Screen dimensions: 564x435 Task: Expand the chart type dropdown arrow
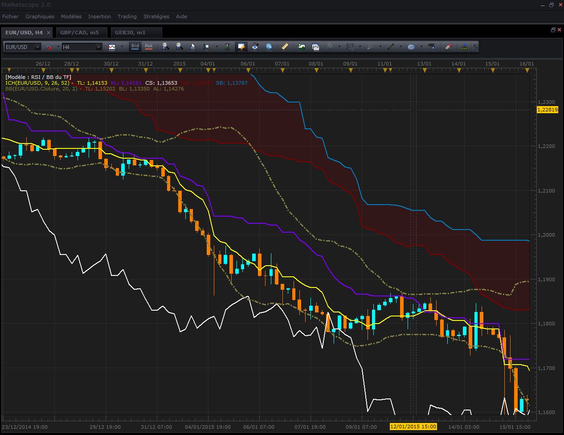tap(122, 46)
